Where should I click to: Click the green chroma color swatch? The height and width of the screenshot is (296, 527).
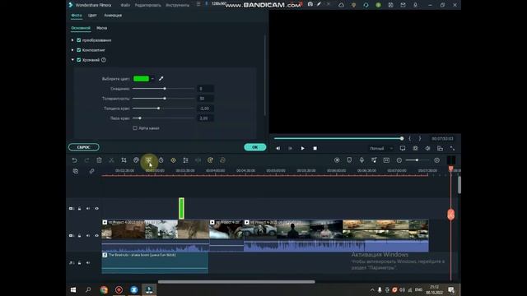(141, 79)
